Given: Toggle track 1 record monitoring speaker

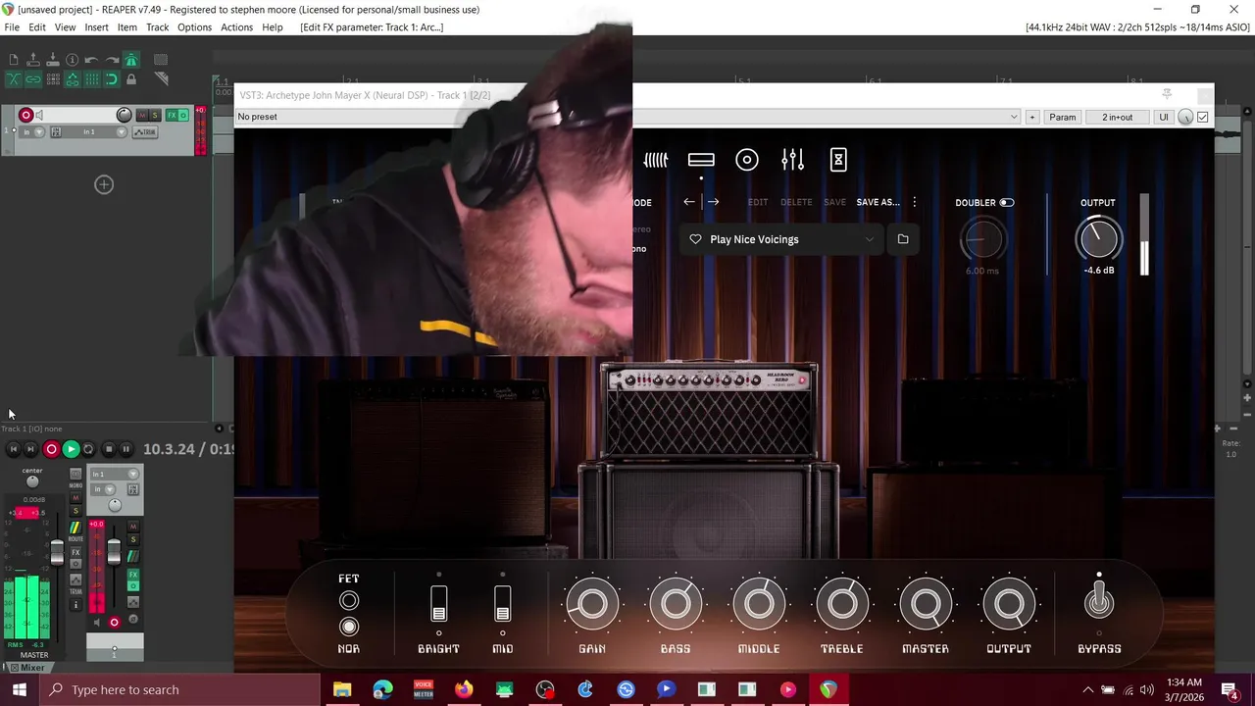Looking at the screenshot, I should tap(40, 115).
